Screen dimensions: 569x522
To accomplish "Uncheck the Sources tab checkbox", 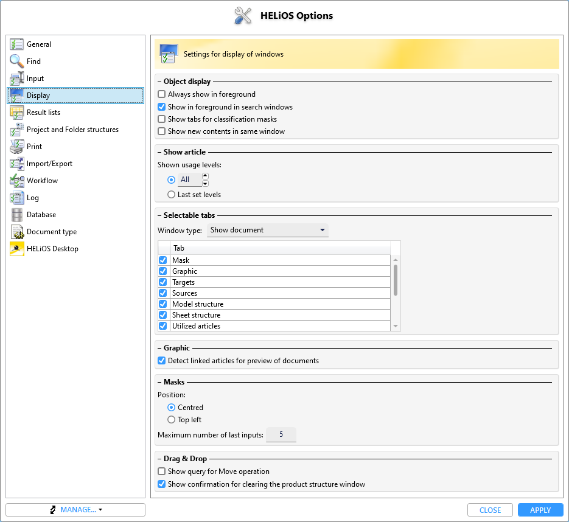I will [x=163, y=293].
